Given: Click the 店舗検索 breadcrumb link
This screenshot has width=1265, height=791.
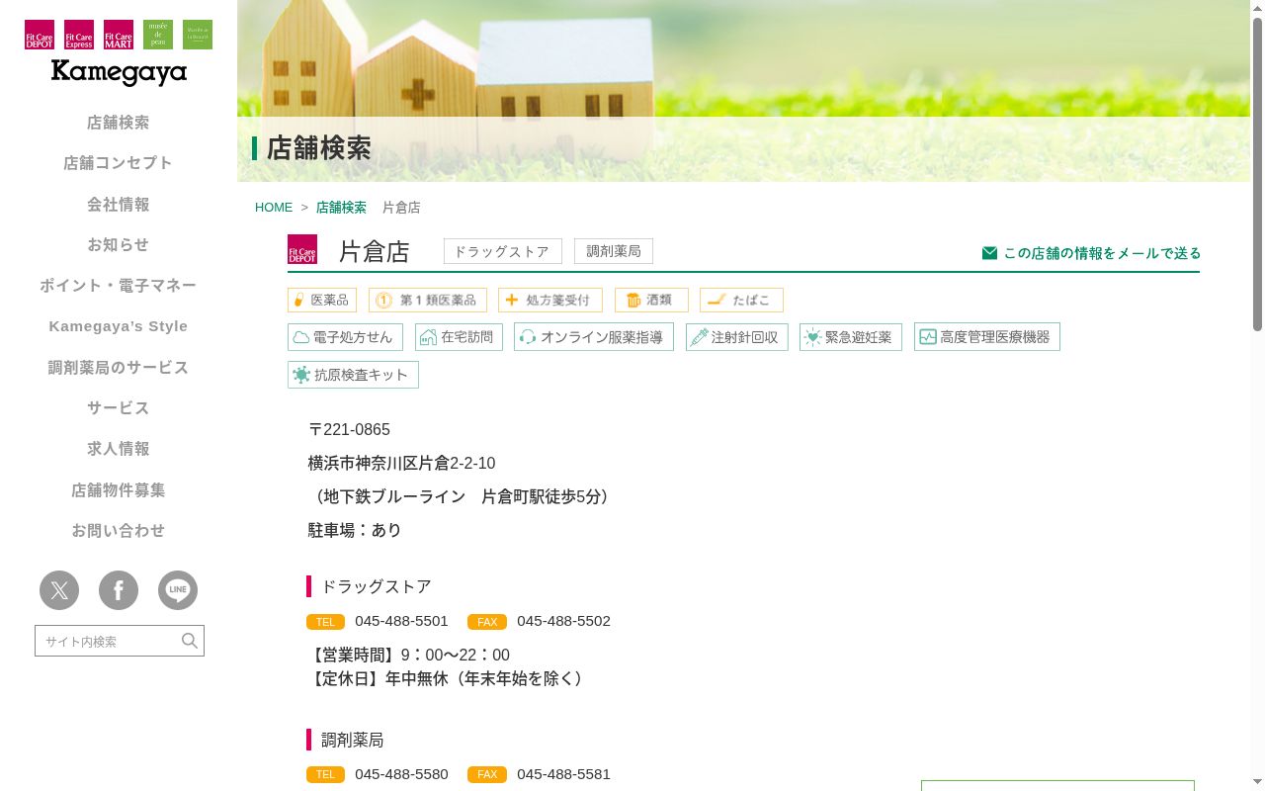Looking at the screenshot, I should 341,208.
